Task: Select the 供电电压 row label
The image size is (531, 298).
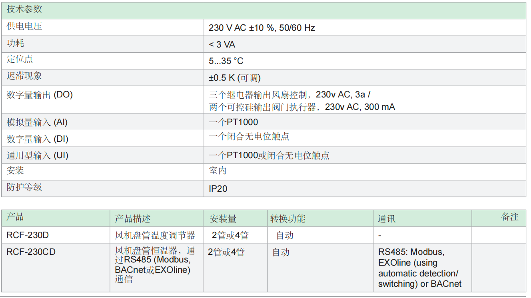Action: coord(24,27)
